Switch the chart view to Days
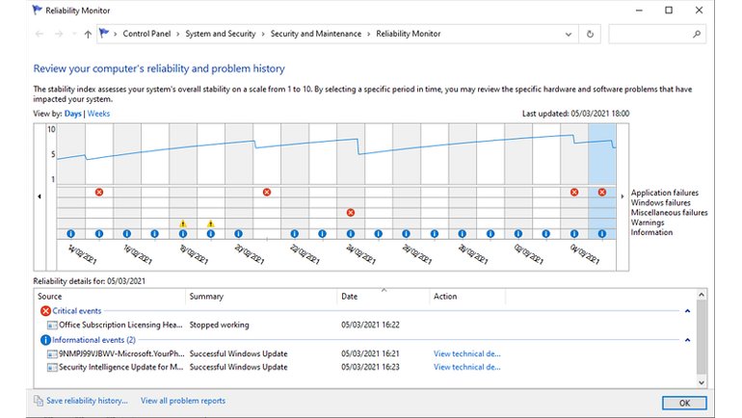The width and height of the screenshot is (742, 418). pos(73,114)
